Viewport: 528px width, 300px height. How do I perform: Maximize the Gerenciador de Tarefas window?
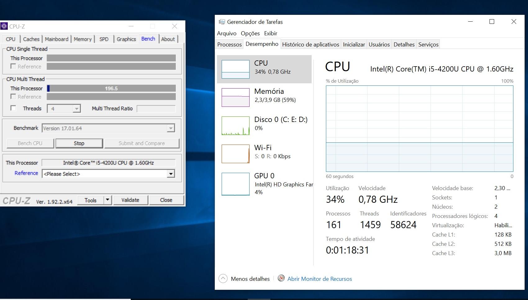tap(492, 21)
